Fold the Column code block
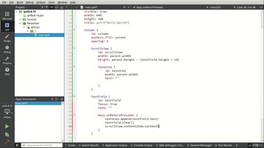 tap(74, 30)
